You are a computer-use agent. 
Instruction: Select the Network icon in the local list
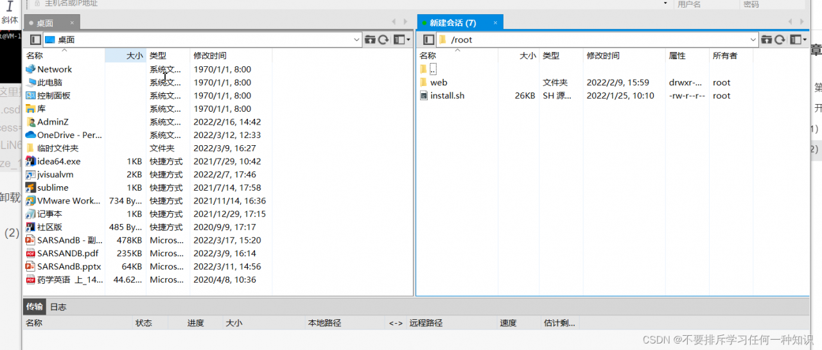pyautogui.click(x=30, y=69)
